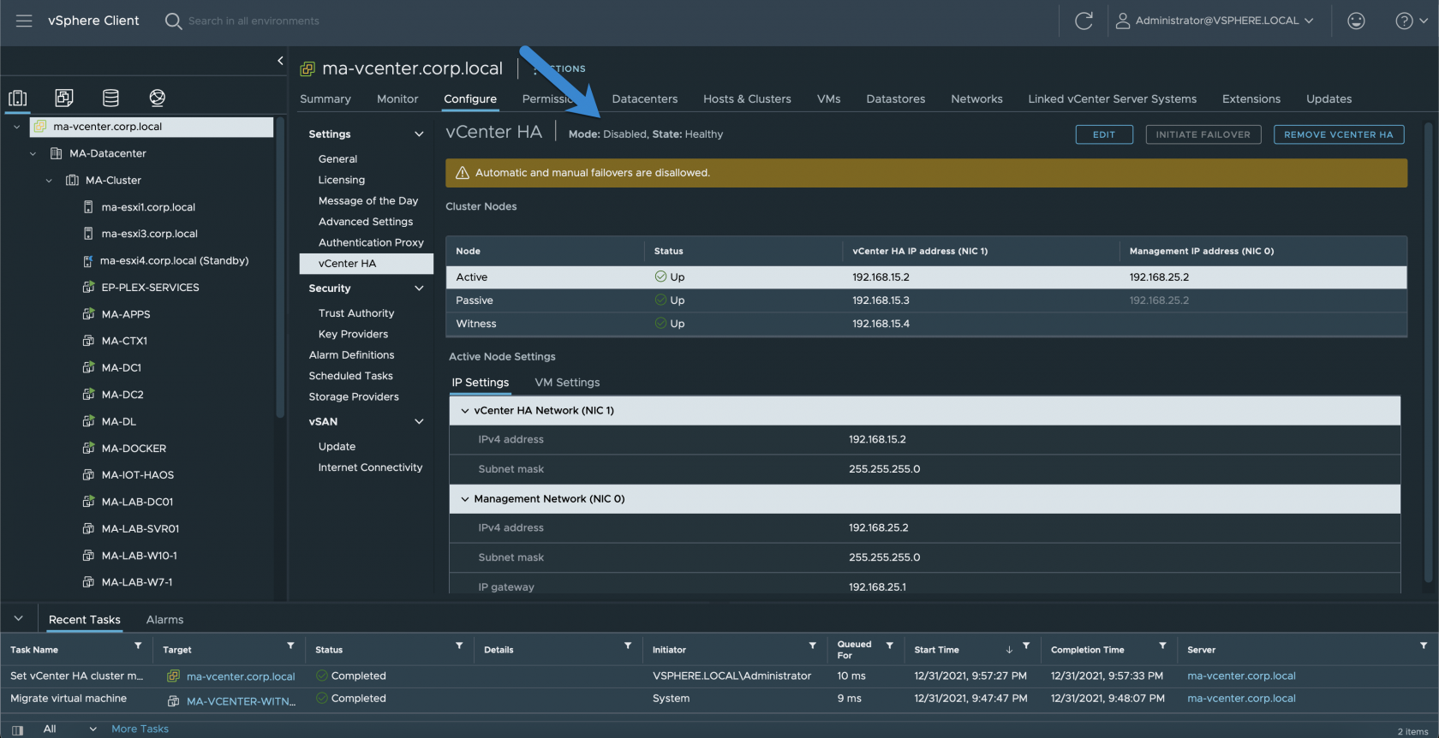Click the main content vertical scrollbar
The image size is (1439, 738).
[x=1428, y=353]
